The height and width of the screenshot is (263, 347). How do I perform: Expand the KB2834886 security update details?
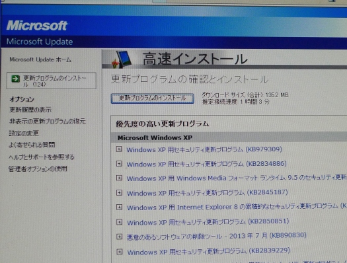point(119,164)
